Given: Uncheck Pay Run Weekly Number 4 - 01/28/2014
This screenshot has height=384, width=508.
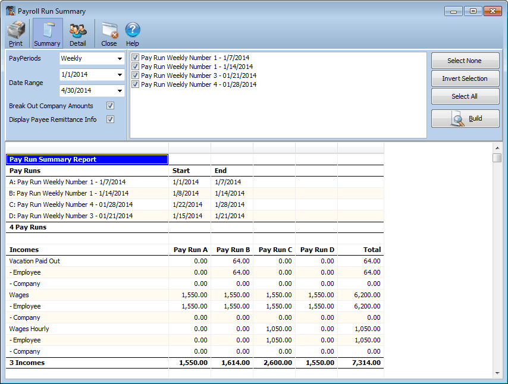Looking at the screenshot, I should pos(136,83).
